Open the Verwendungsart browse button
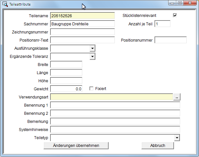199x157 pixels. (176, 97)
